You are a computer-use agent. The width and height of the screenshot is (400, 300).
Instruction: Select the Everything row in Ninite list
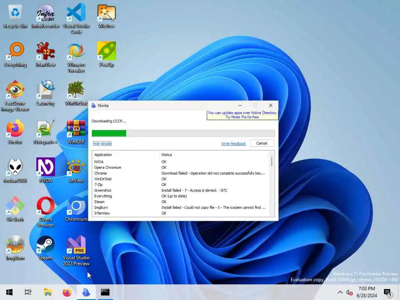180,196
